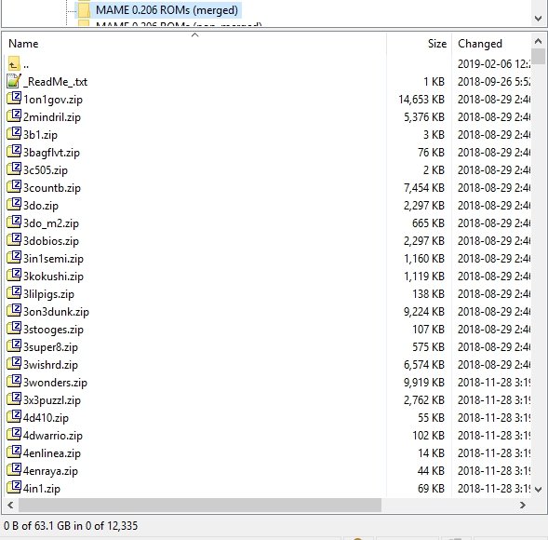Click the zip icon of 3kokushi.zip

[x=14, y=276]
